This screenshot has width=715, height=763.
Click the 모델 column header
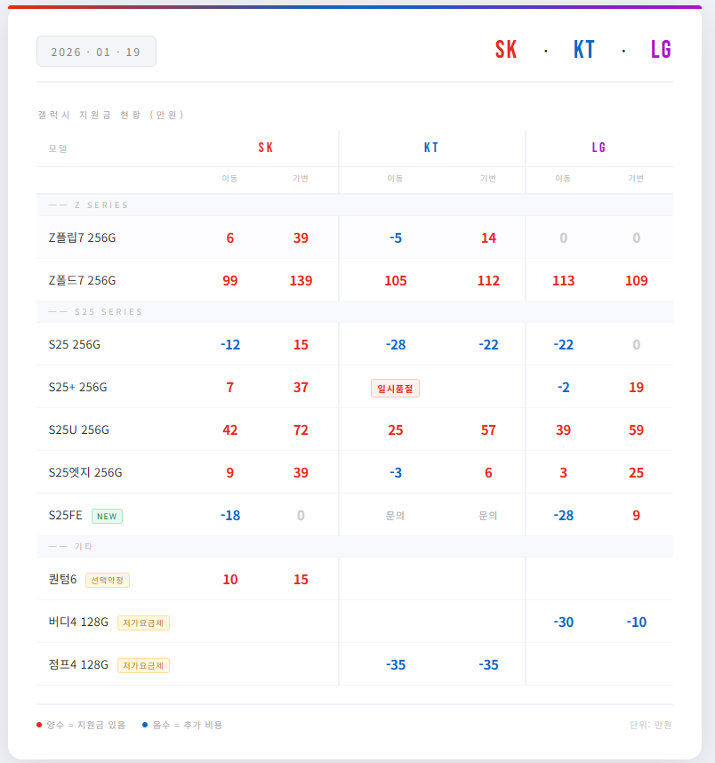coord(58,149)
